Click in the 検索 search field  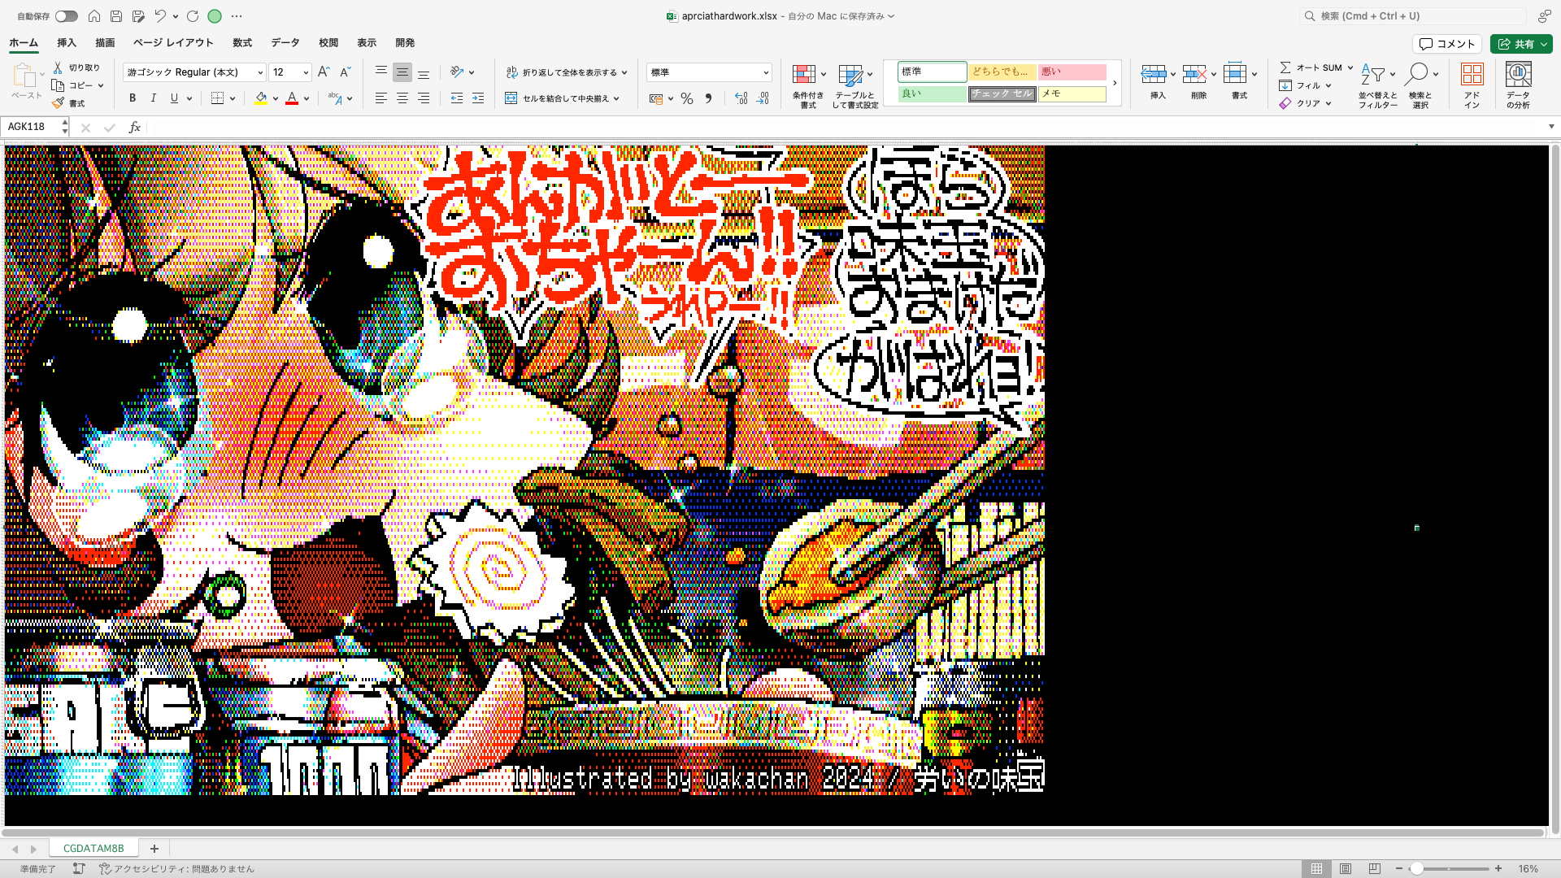[x=1413, y=16]
